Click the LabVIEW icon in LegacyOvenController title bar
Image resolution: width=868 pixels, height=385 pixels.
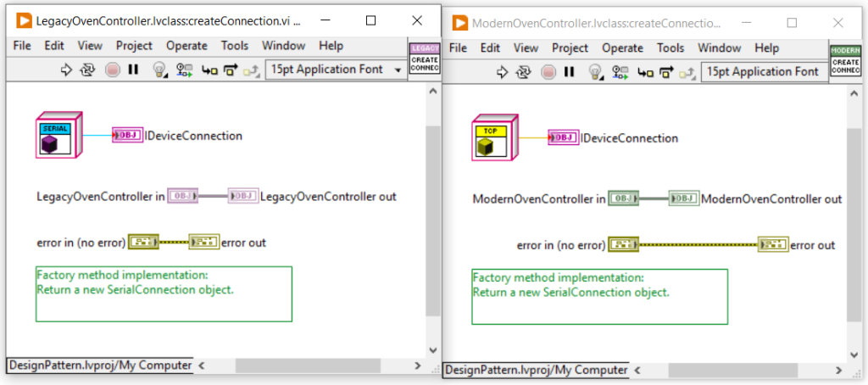[x=25, y=21]
